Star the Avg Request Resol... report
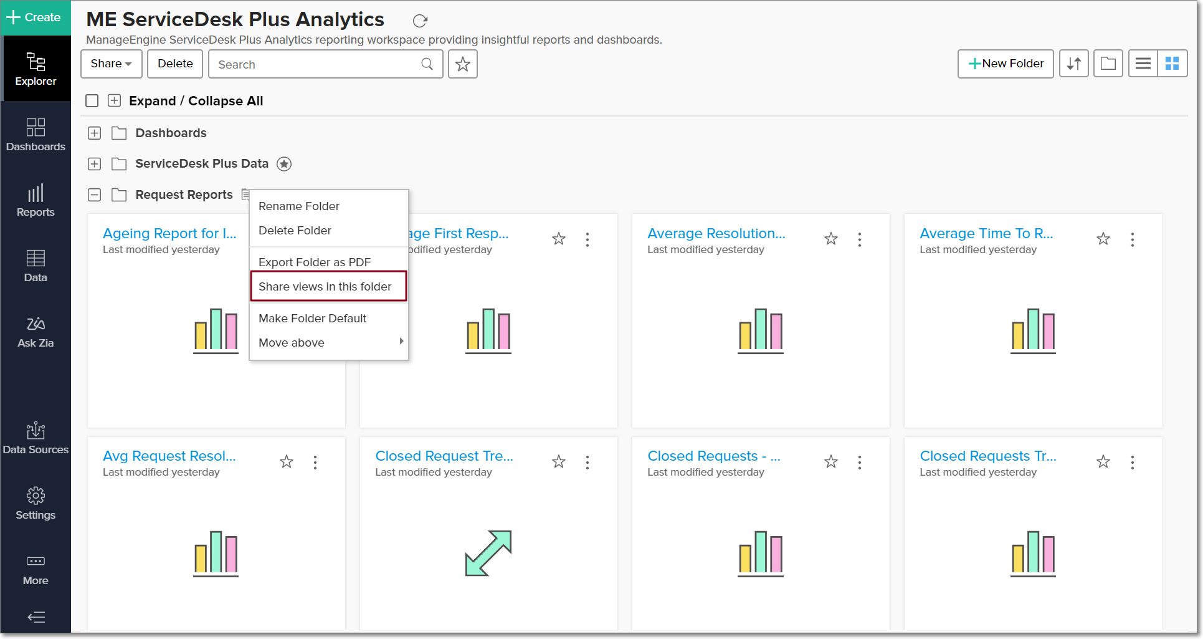The width and height of the screenshot is (1203, 639). point(287,462)
